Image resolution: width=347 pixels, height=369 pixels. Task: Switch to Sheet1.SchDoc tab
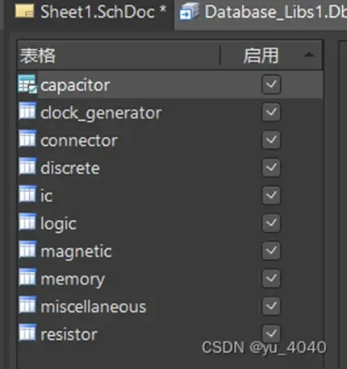[x=90, y=12]
